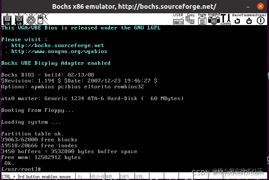Screen dimensions: 269x180
Task: Click the SCRL status indicator
Action: click(x=142, y=176)
